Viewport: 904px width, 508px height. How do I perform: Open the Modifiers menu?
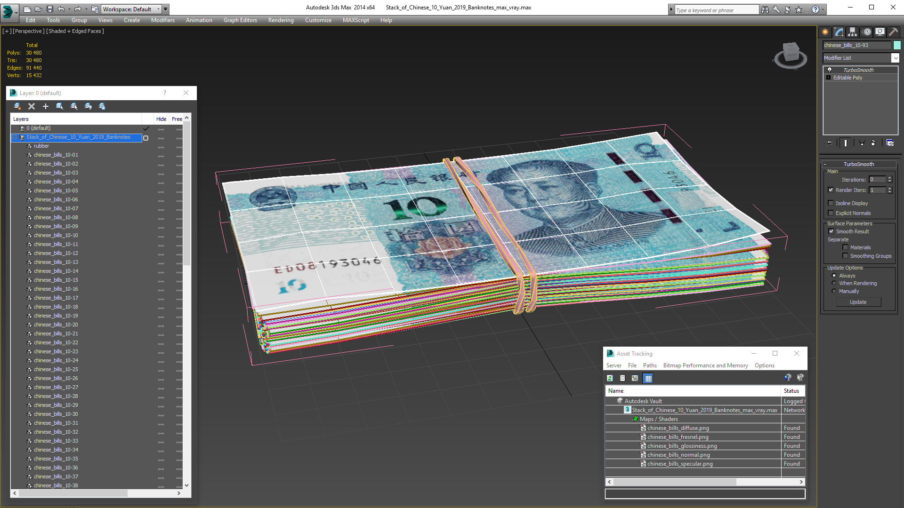pos(163,20)
